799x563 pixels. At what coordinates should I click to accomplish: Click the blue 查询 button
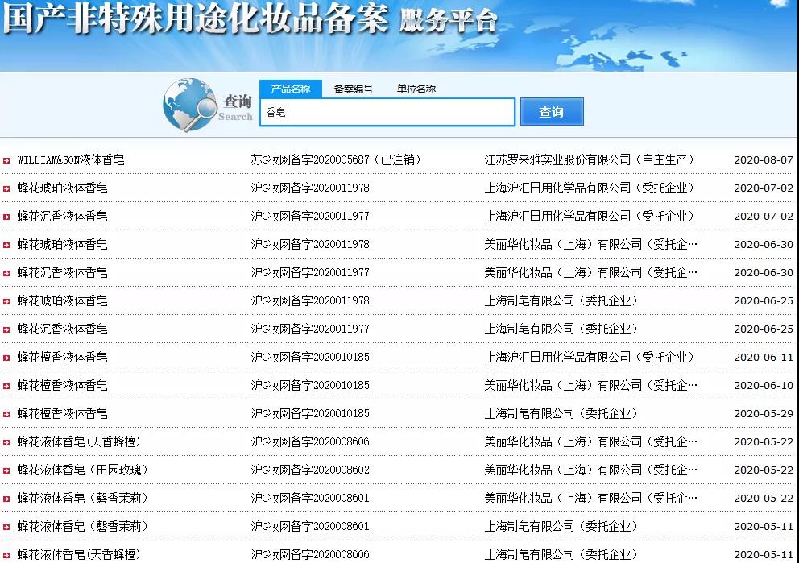(552, 112)
